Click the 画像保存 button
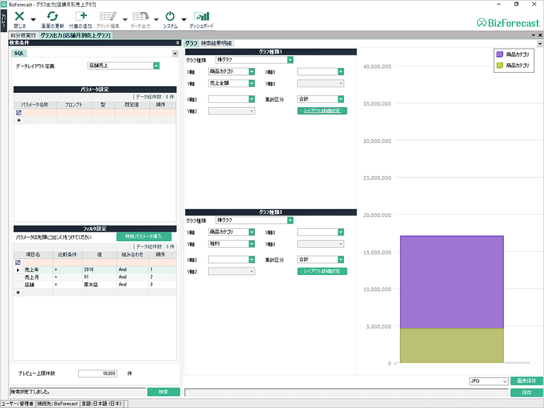This screenshot has width=544, height=408. (x=526, y=381)
